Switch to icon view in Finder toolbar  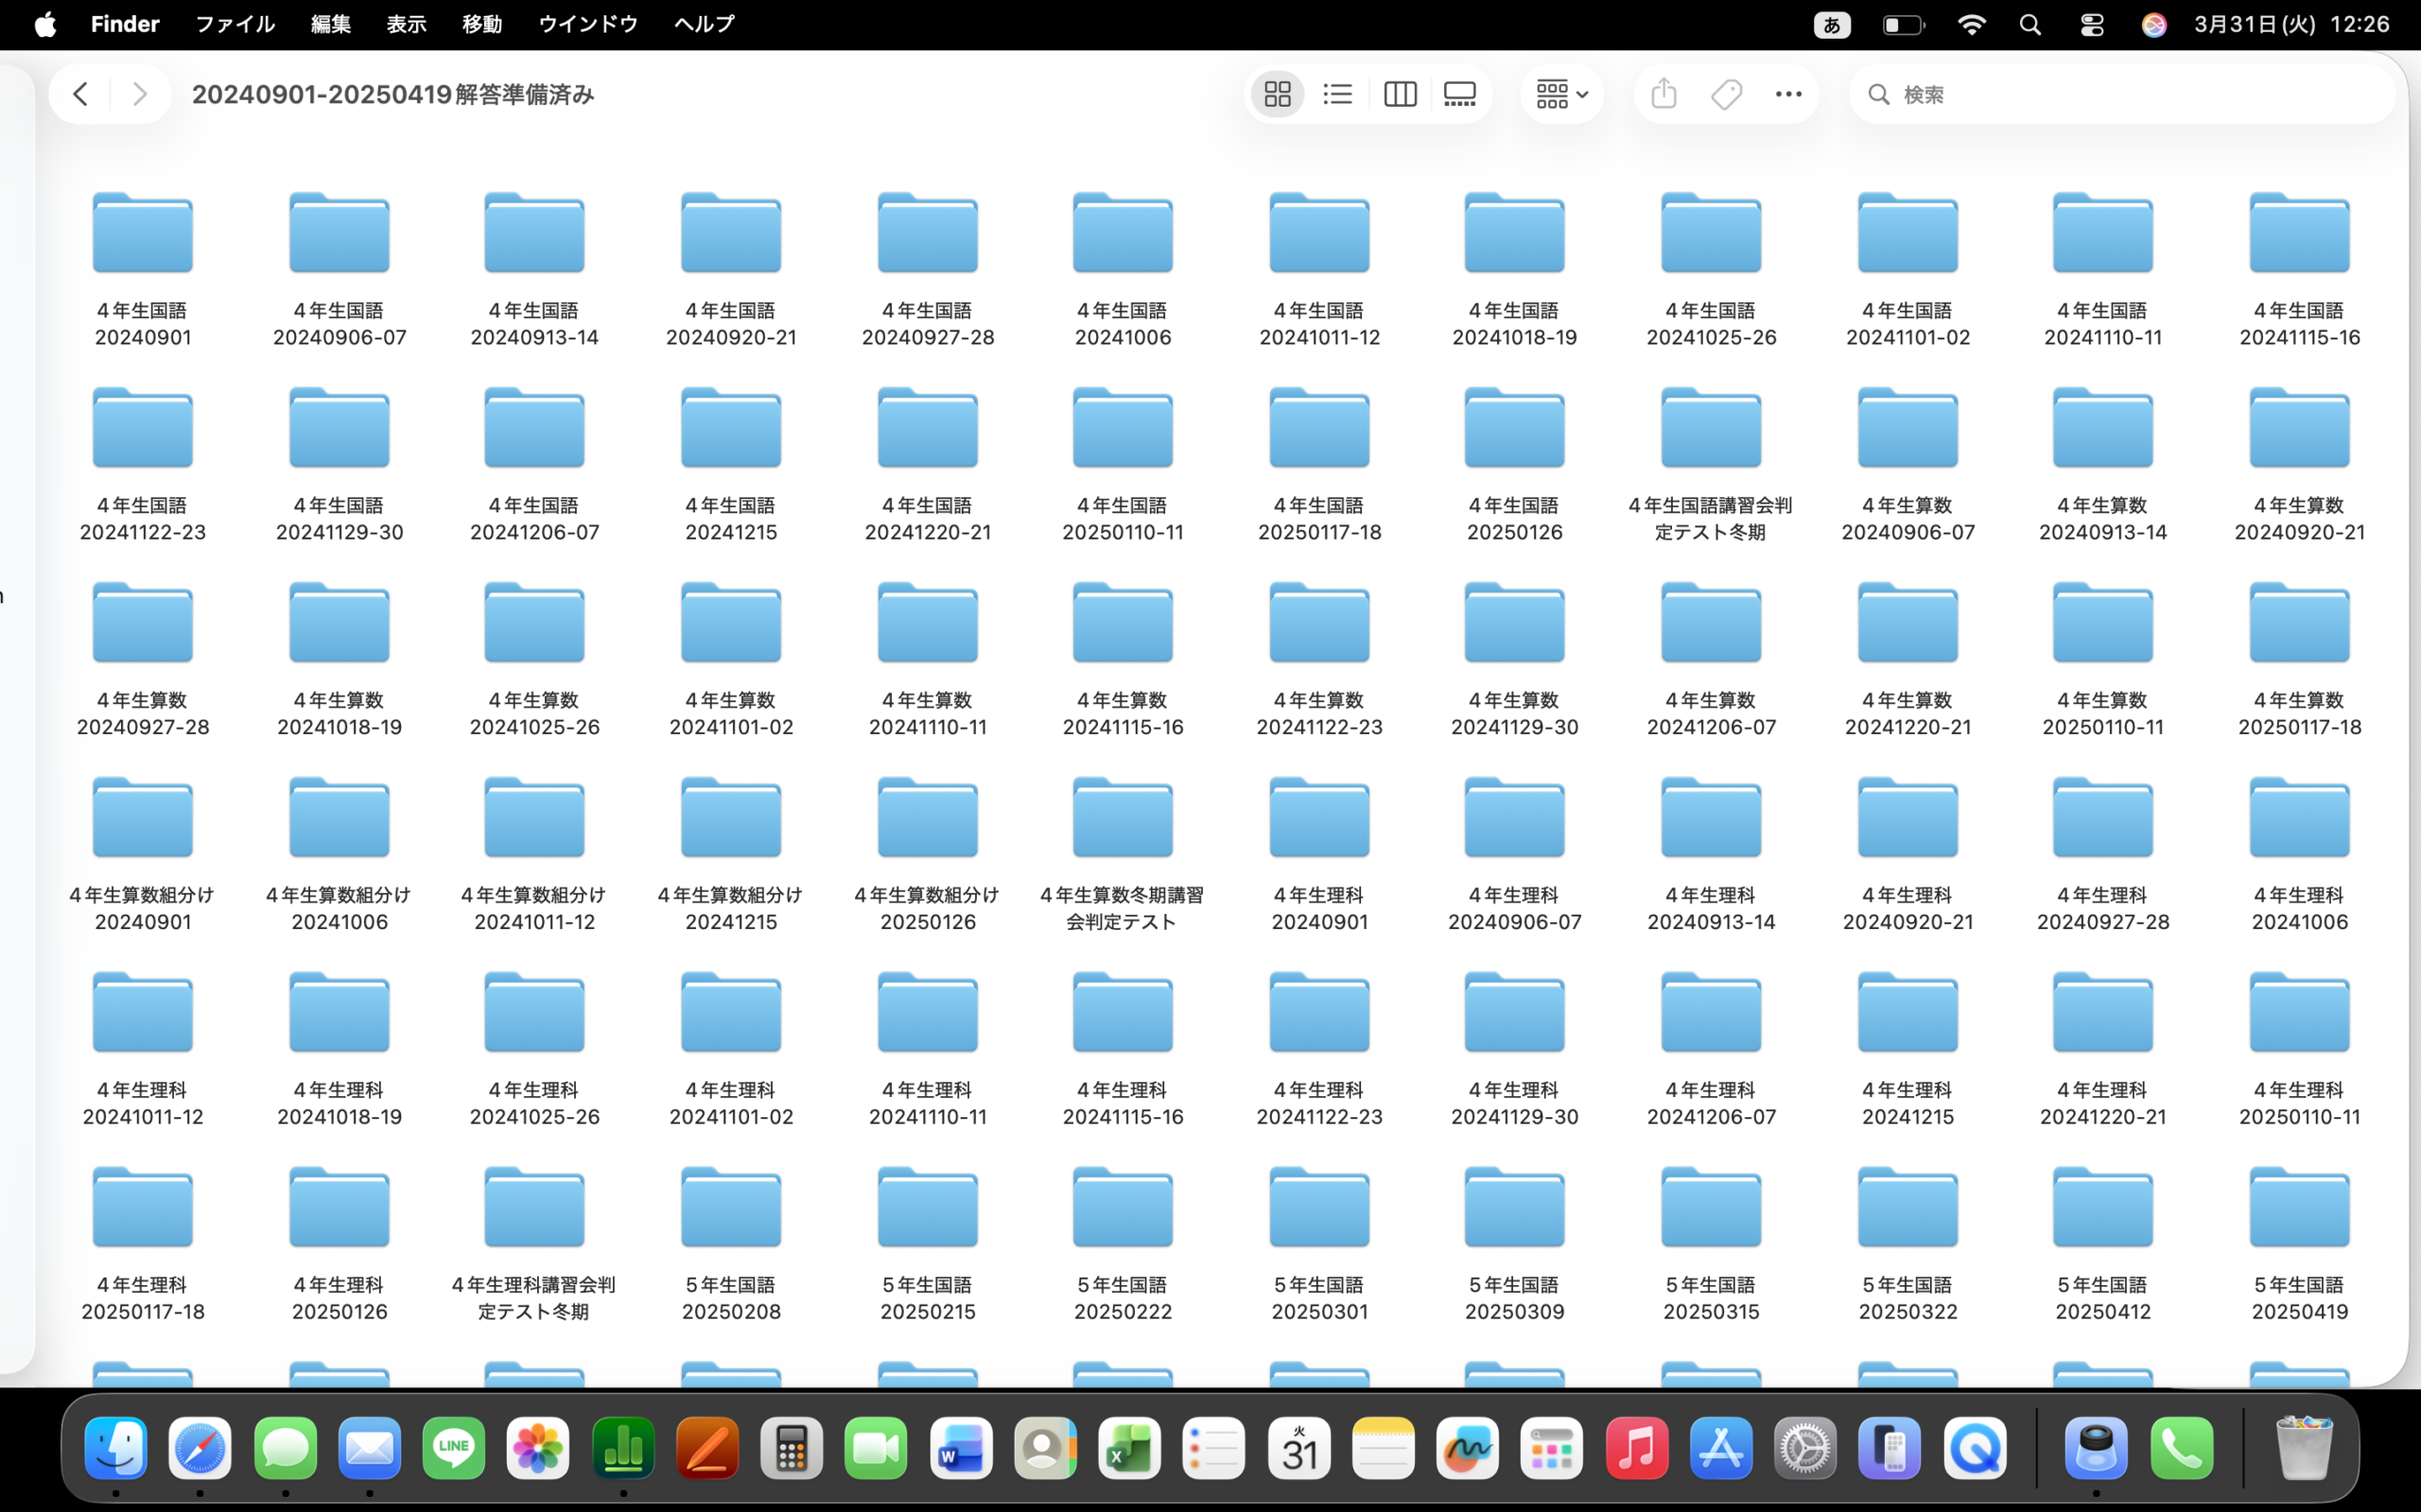(x=1277, y=94)
